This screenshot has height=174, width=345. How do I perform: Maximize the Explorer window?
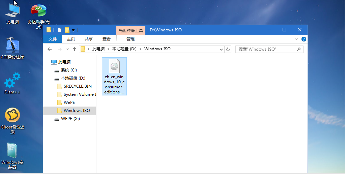(284, 30)
